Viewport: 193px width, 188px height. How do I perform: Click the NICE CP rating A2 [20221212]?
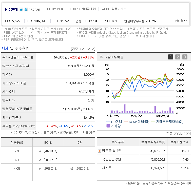click(80, 169)
